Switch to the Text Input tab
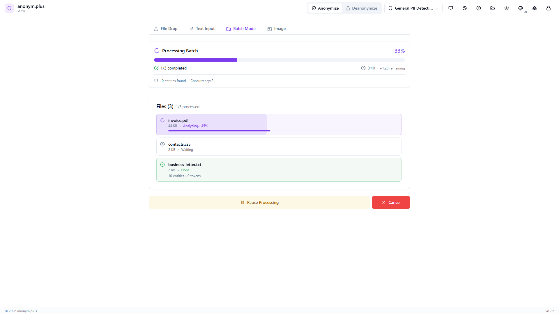This screenshot has height=314, width=559. [202, 28]
